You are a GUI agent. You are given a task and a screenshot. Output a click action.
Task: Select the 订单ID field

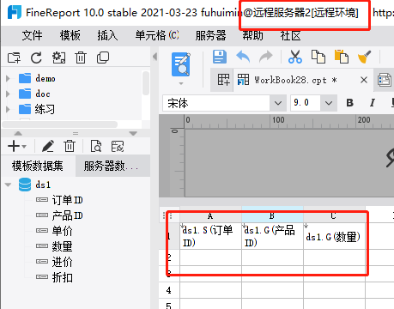coord(67,200)
